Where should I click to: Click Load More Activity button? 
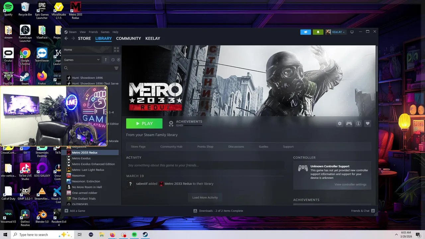click(x=205, y=198)
